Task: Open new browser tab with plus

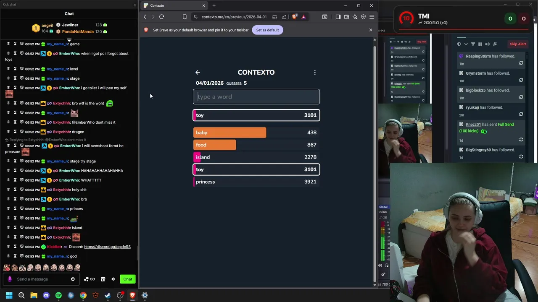Action: pyautogui.click(x=214, y=5)
